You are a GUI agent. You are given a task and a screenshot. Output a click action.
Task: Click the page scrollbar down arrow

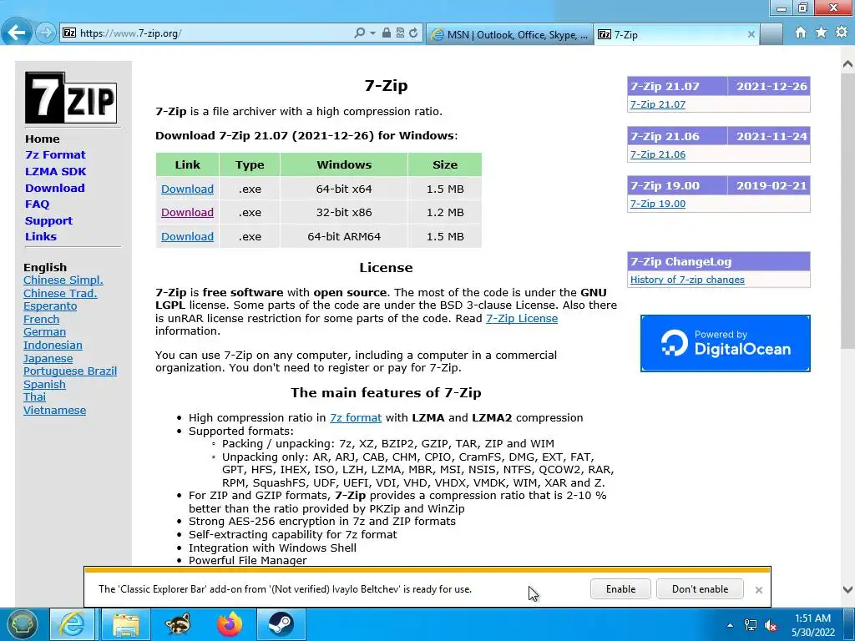[848, 589]
